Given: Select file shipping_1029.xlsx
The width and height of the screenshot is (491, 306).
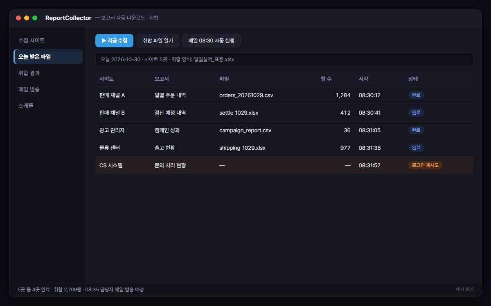Looking at the screenshot, I should click(x=242, y=148).
